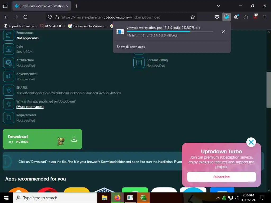Open the Firefox hamburger menu

265,17
